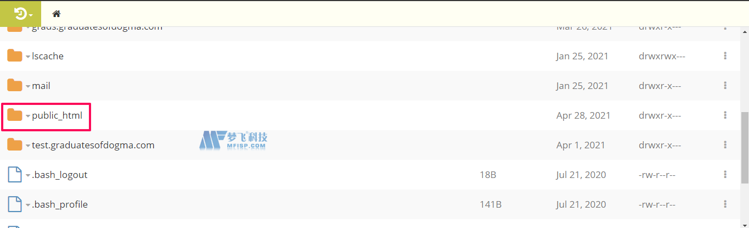Image resolution: width=749 pixels, height=228 pixels.
Task: Click the mail folder icon
Action: (x=15, y=85)
